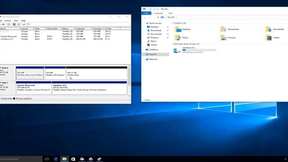
Task: Open Microsoft Edge from the taskbar
Action: pyautogui.click(x=56, y=159)
